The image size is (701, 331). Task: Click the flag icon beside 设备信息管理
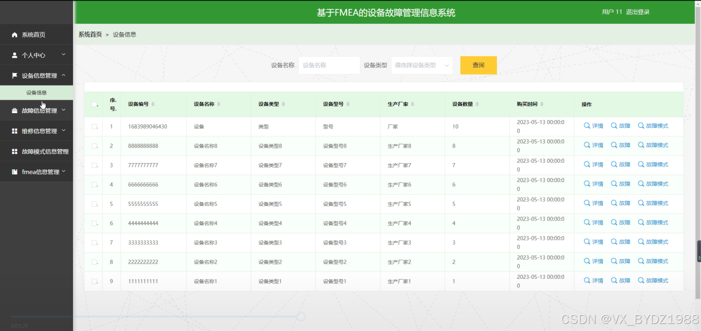coord(15,76)
